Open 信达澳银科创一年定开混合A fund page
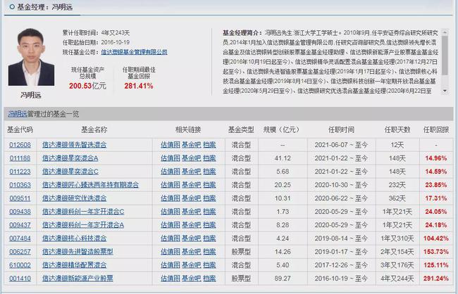 [x=83, y=225]
